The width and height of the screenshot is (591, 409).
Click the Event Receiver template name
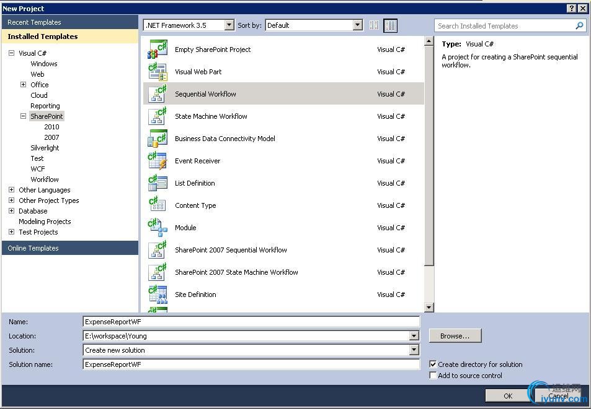(197, 161)
